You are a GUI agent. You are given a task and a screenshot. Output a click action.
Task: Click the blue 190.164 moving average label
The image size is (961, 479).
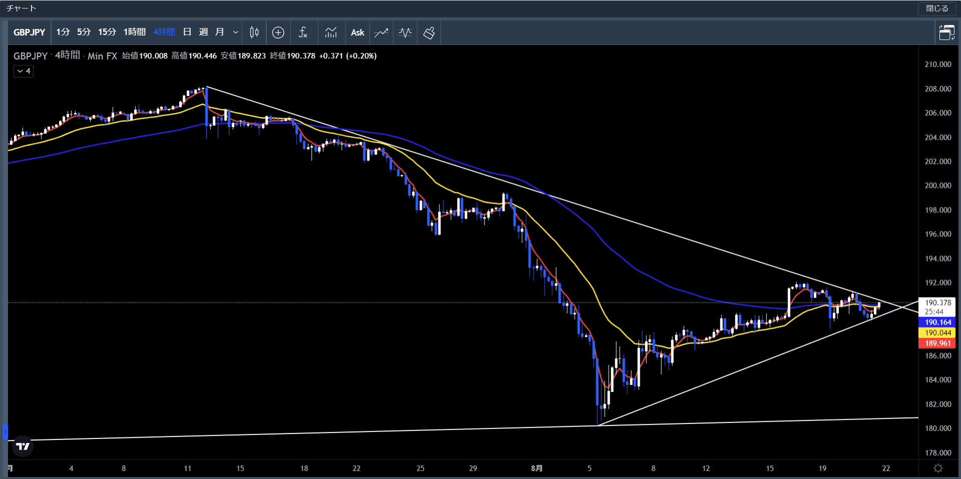pos(937,322)
